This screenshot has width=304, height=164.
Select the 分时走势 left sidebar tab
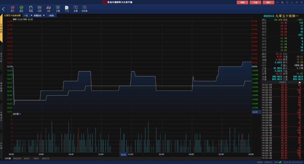pyautogui.click(x=1, y=28)
